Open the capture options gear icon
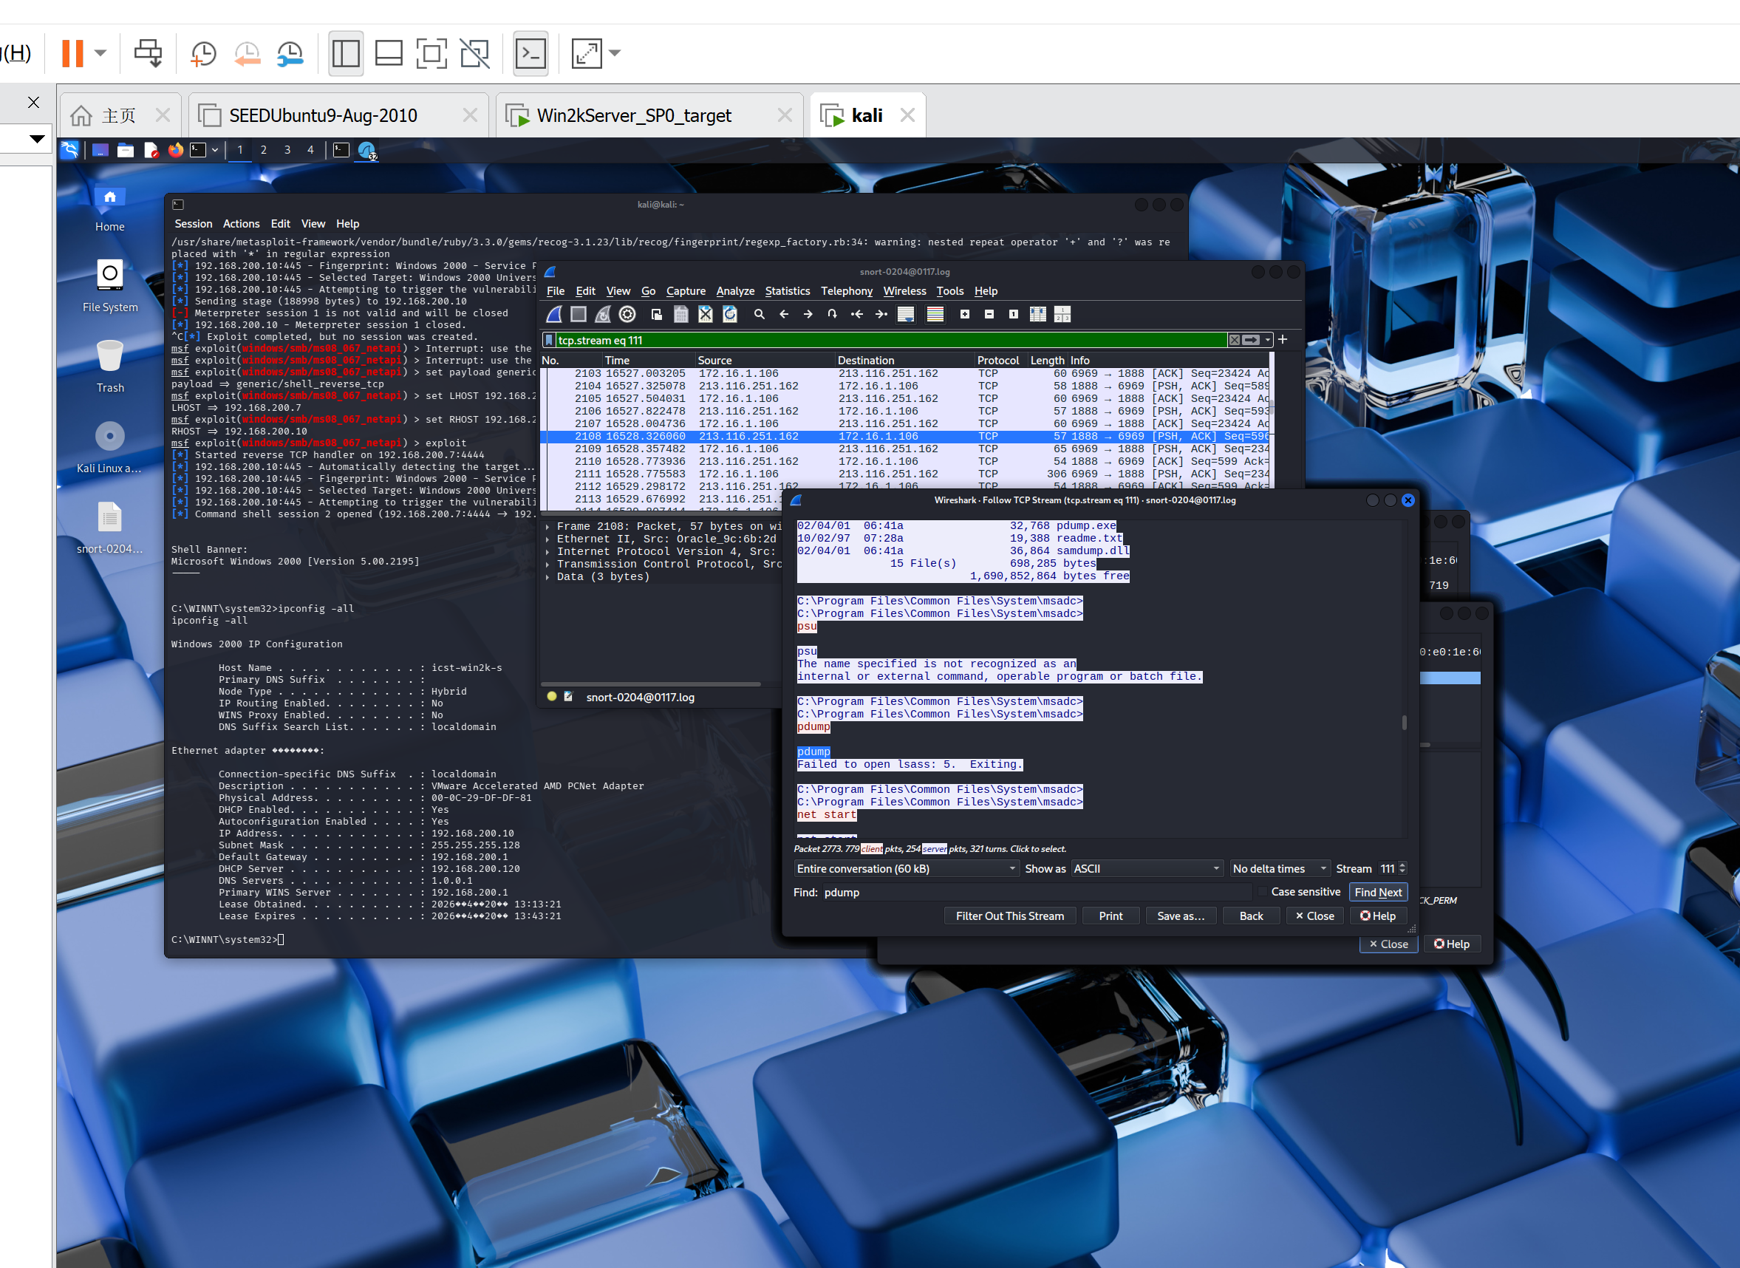This screenshot has width=1740, height=1268. [x=627, y=314]
